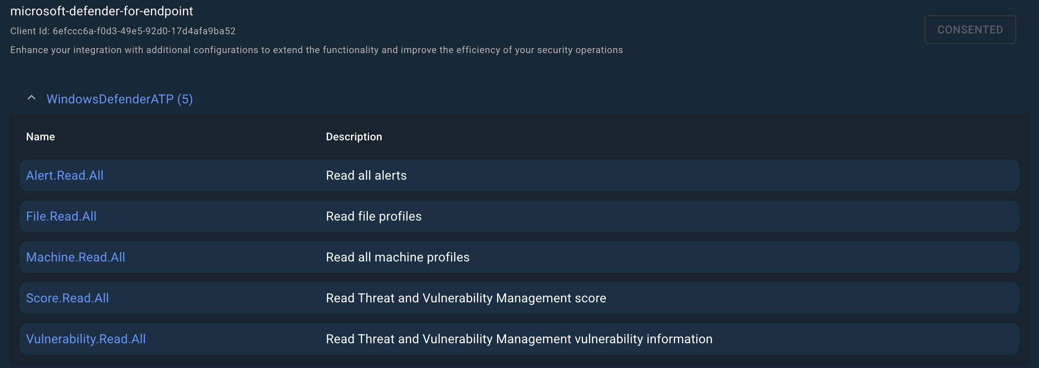Open the Score.Read.All permission link
Image resolution: width=1039 pixels, height=368 pixels.
pos(67,298)
